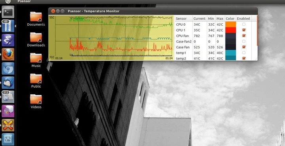Image resolution: width=285 pixels, height=146 pixels.
Task: Click CPU Fan current value 782
Action: 197,36
